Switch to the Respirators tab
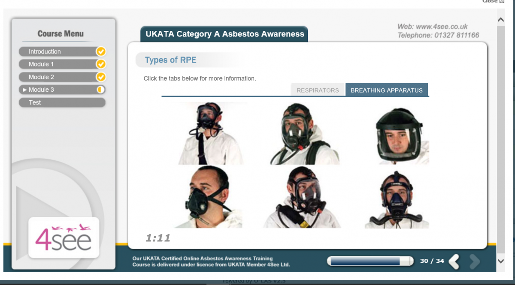Viewport: 515px width, 285px height. tap(318, 90)
